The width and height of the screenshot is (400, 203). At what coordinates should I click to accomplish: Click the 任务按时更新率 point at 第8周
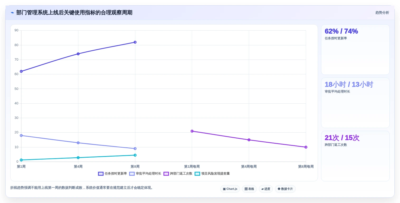pos(135,42)
